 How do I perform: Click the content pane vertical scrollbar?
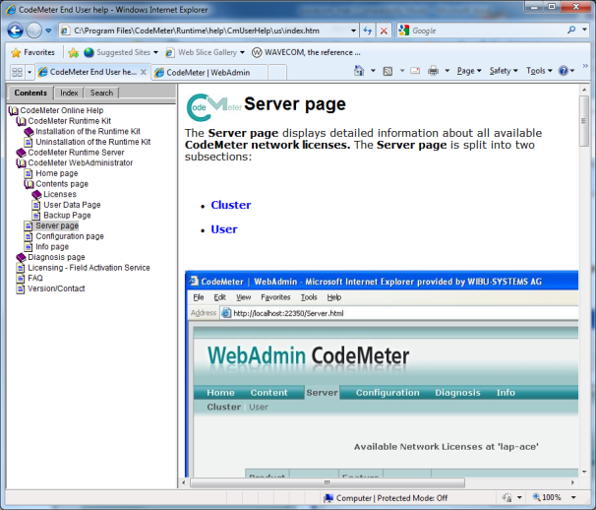click(583, 295)
